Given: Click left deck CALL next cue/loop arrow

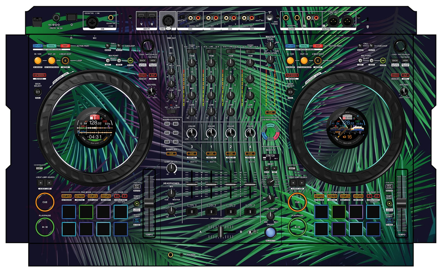Looking at the screenshot, I should (119, 46).
